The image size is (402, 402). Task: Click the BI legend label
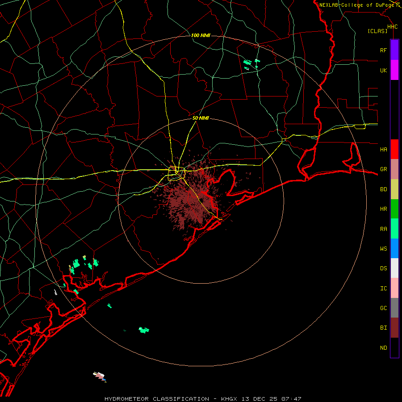[x=383, y=328]
